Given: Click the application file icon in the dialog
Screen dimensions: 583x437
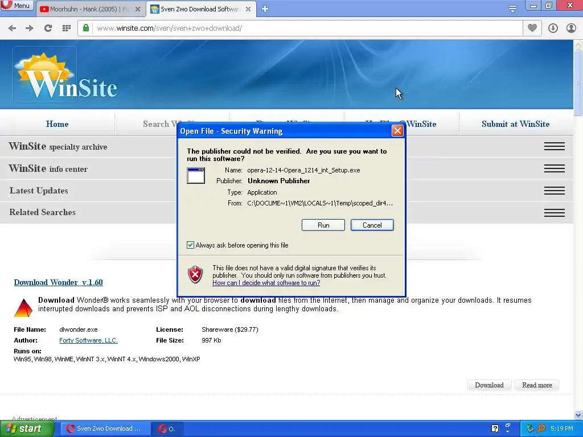Looking at the screenshot, I should pos(196,175).
